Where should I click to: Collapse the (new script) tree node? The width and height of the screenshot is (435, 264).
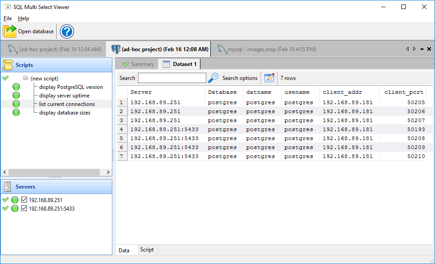pos(26,79)
